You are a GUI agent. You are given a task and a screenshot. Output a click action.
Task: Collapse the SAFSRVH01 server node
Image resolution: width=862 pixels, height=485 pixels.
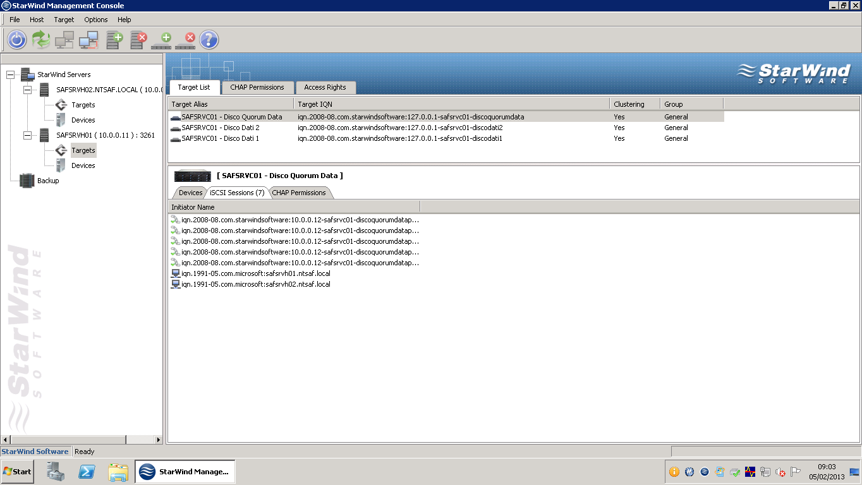tap(27, 135)
